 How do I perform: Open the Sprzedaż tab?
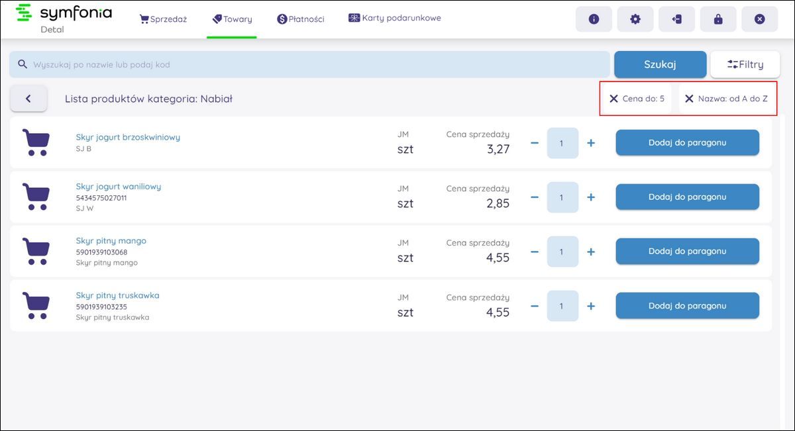163,19
